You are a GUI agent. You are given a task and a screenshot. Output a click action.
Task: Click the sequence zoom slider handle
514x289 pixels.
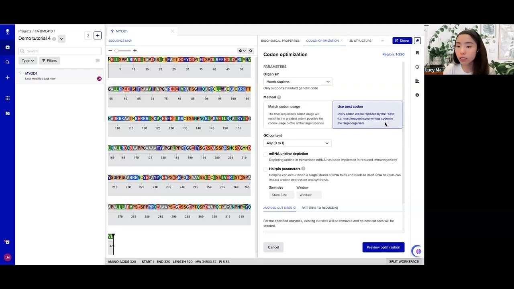pos(116,51)
